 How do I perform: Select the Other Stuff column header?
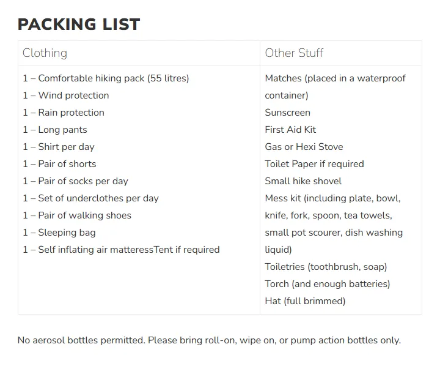click(x=294, y=53)
